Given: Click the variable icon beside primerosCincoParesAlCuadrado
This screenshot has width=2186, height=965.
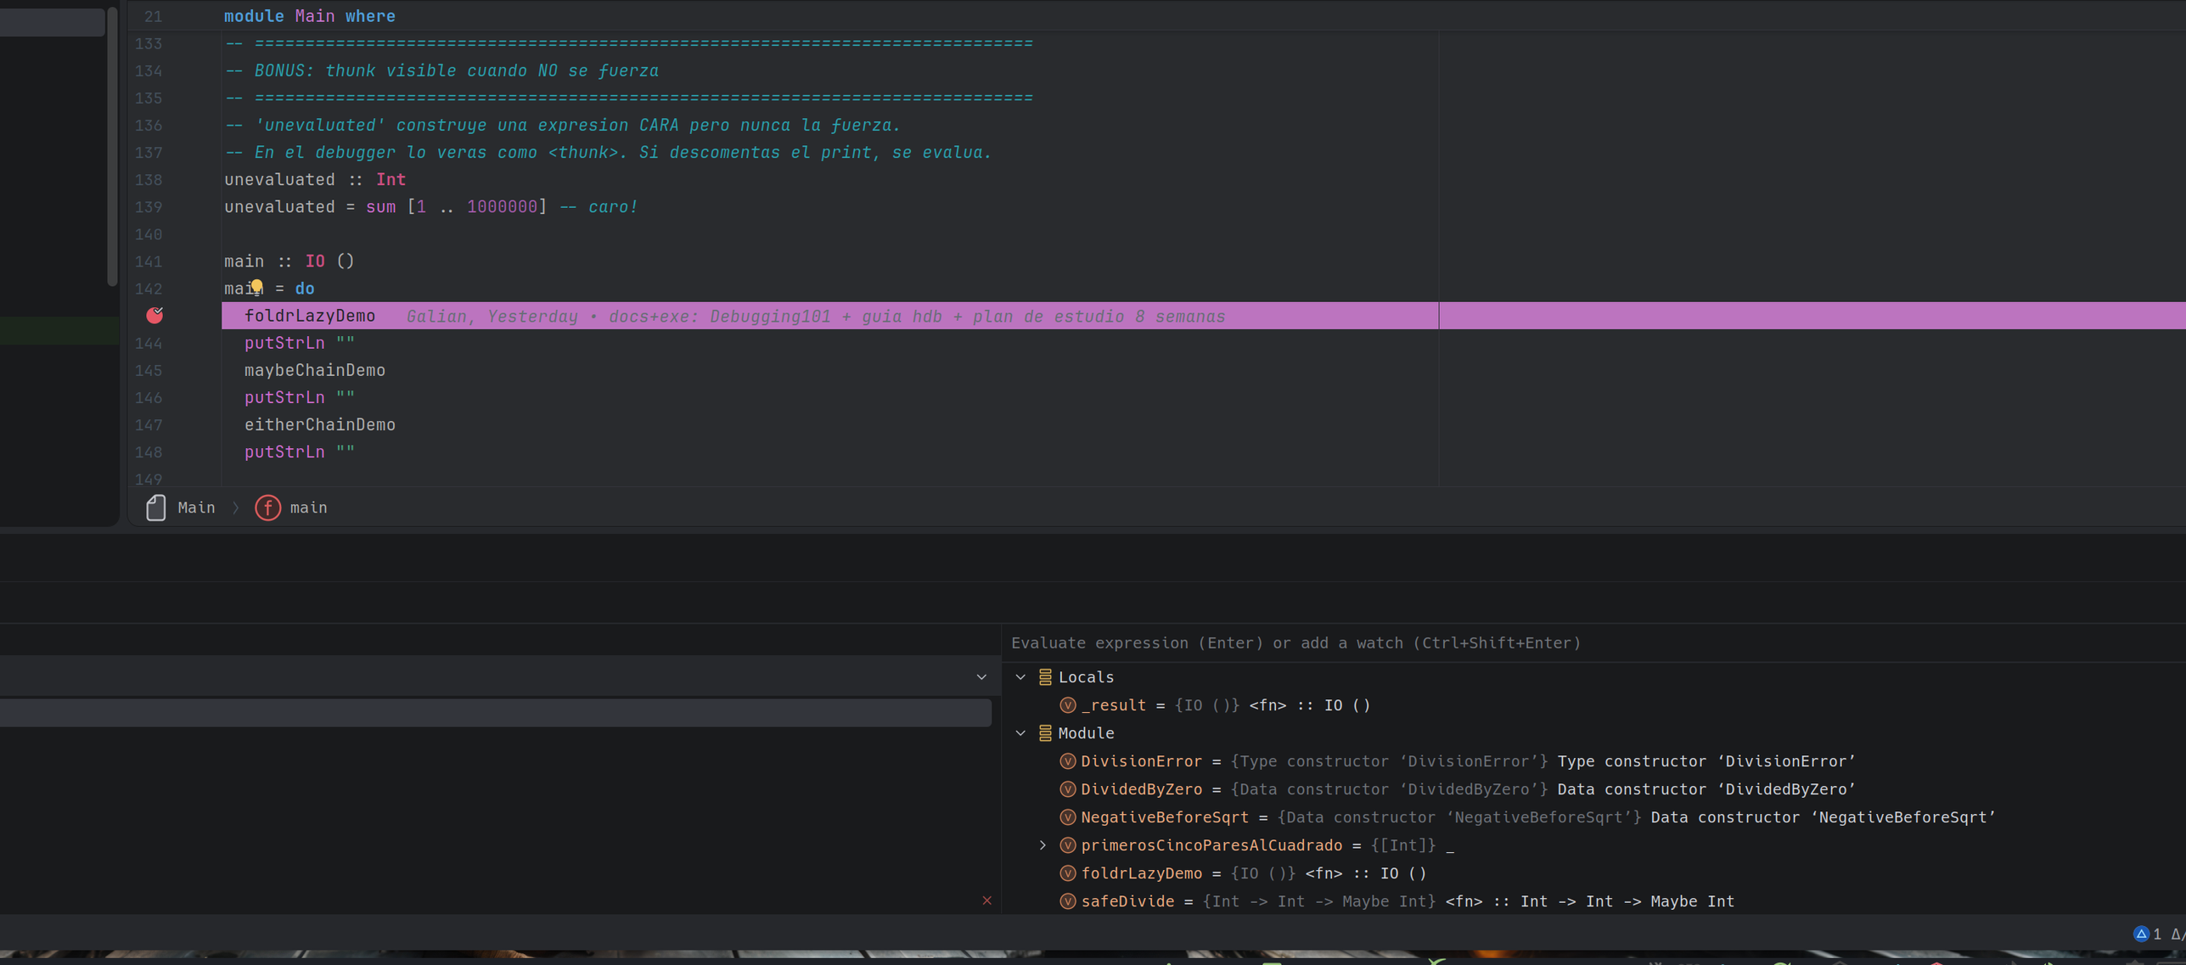Looking at the screenshot, I should tap(1068, 845).
